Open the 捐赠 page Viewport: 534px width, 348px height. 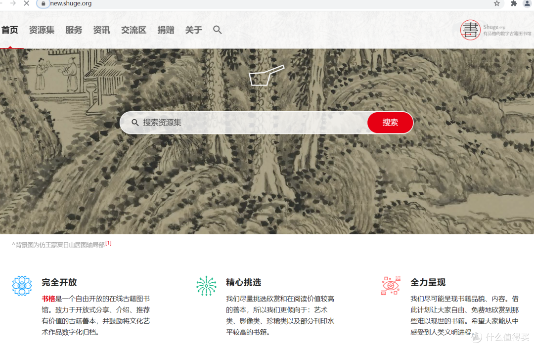click(x=166, y=30)
